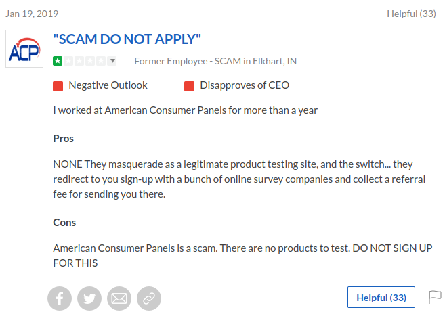This screenshot has width=445, height=314.
Task: Open the "SCAM DO NOT APPLY" review title
Action: (x=127, y=39)
